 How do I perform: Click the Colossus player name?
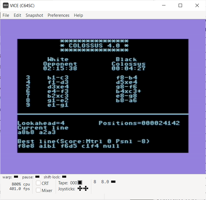click(x=128, y=64)
